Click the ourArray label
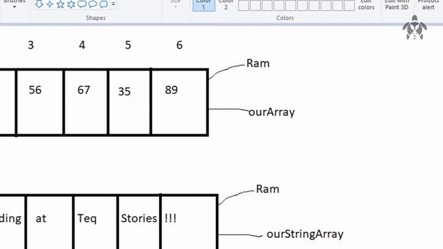Screen dimensions: 443x249 coord(272,112)
